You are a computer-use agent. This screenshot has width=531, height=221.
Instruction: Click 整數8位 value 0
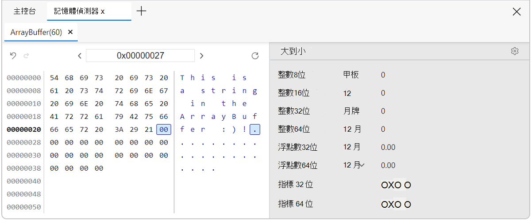click(383, 75)
